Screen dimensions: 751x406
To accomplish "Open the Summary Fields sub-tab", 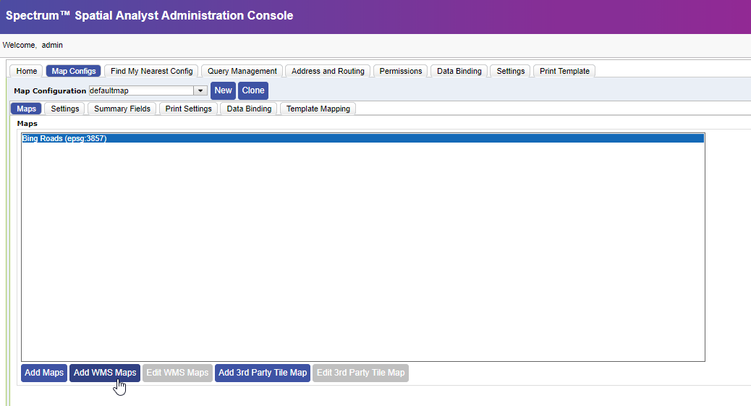I will (122, 109).
